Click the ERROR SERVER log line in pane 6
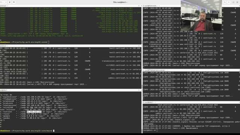This screenshot has width=240, height=135. coord(186,126)
